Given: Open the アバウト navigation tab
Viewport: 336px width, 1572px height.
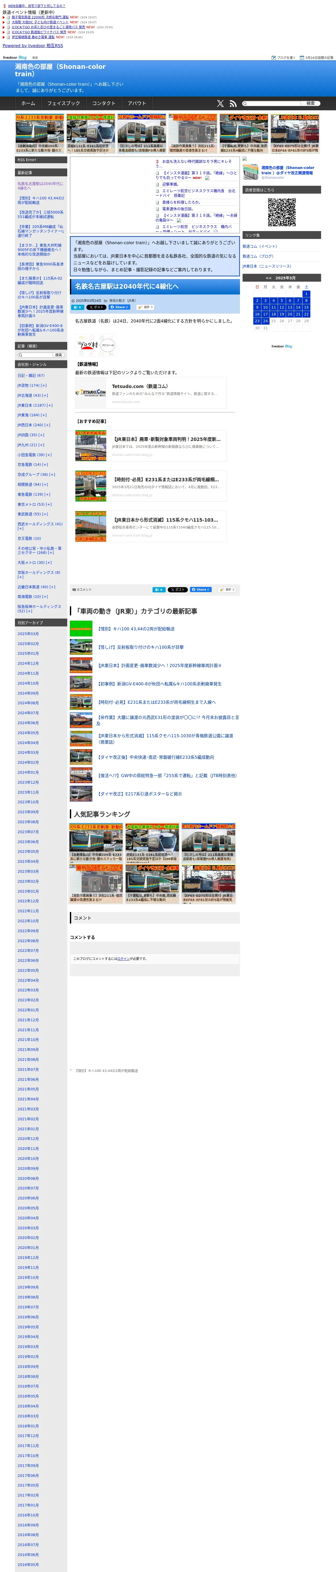Looking at the screenshot, I should click(x=137, y=104).
